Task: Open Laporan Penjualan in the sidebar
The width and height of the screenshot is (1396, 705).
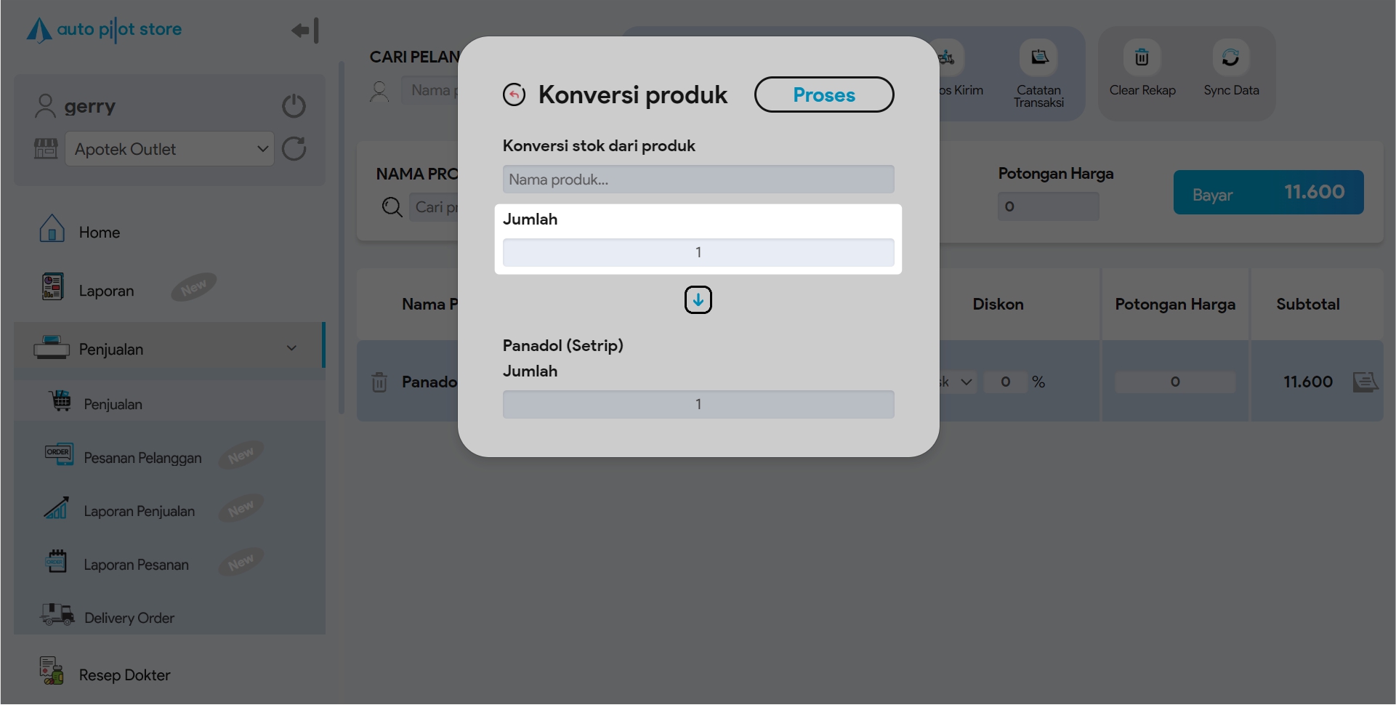Action: pos(139,512)
